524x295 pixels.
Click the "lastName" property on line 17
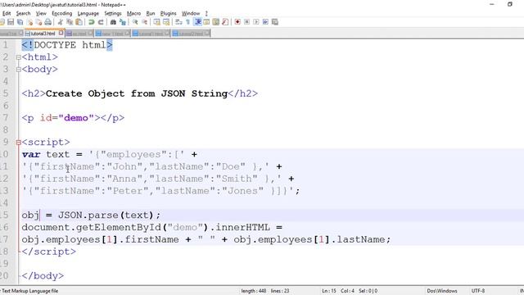click(360, 239)
